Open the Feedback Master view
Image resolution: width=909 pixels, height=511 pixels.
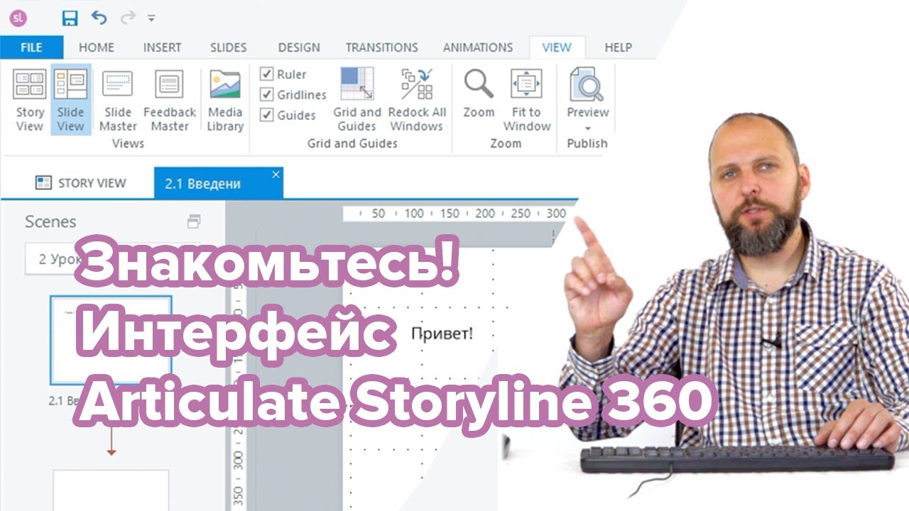[x=170, y=100]
